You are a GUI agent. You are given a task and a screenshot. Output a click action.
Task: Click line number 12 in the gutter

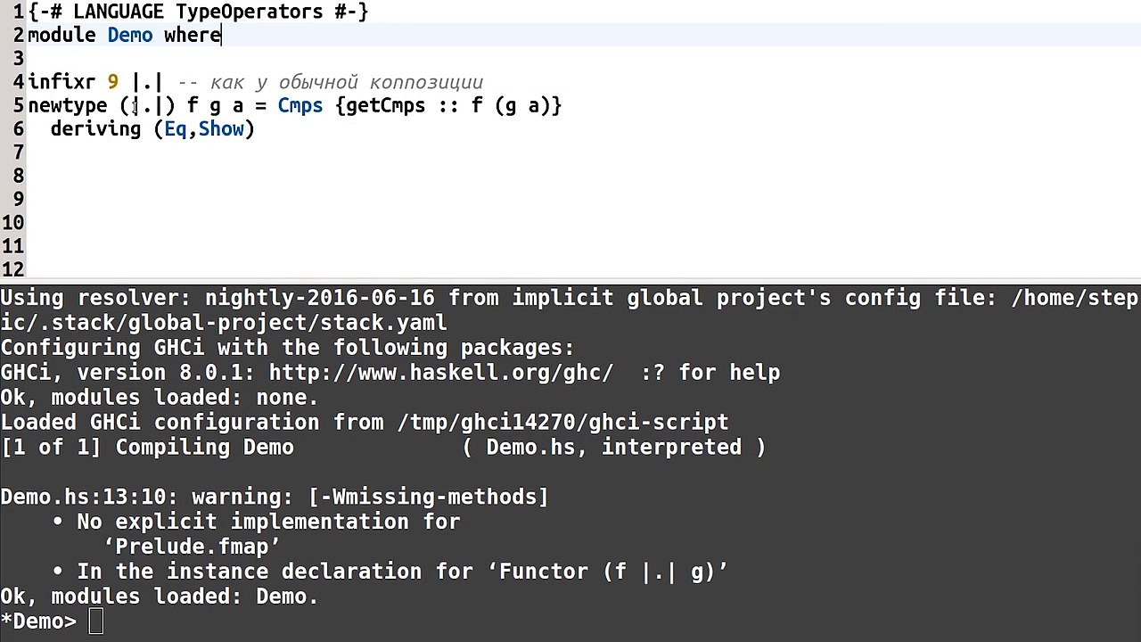(12, 269)
